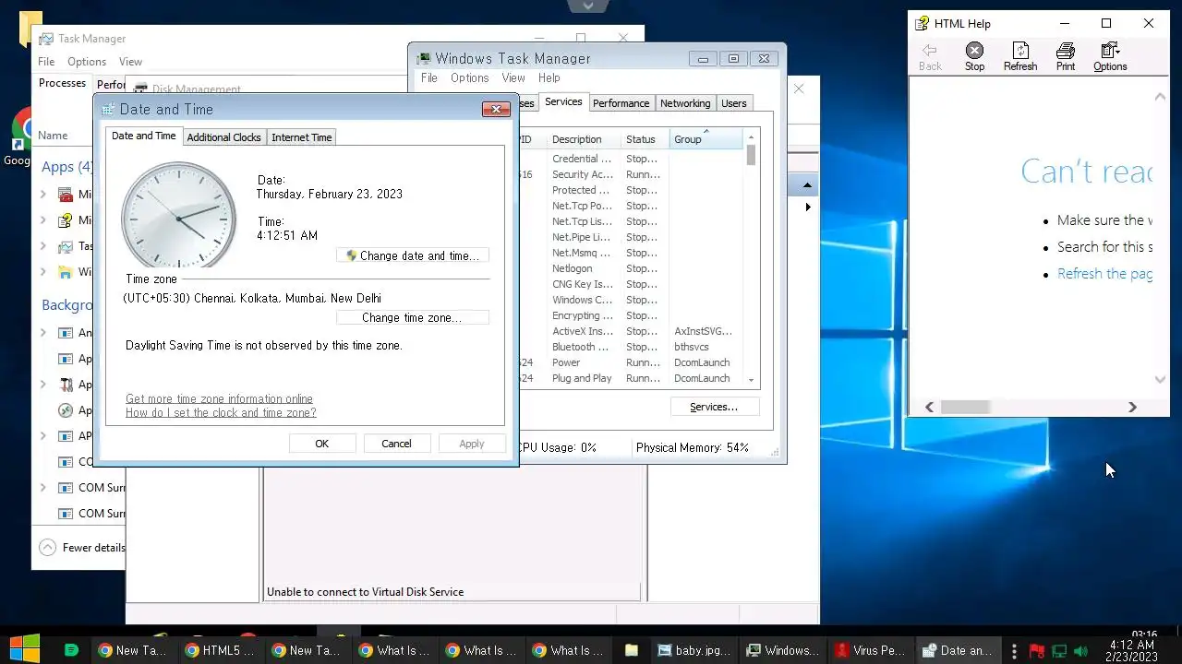Open Get more time zone information online

click(219, 398)
